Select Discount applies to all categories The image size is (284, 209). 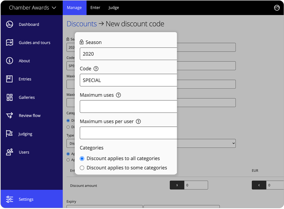point(82,159)
